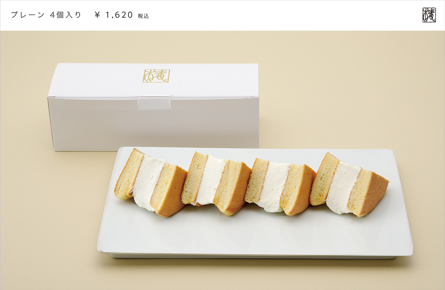The width and height of the screenshot is (445, 290).
Task: Click the プレーン product name text
Action: [x=28, y=15]
